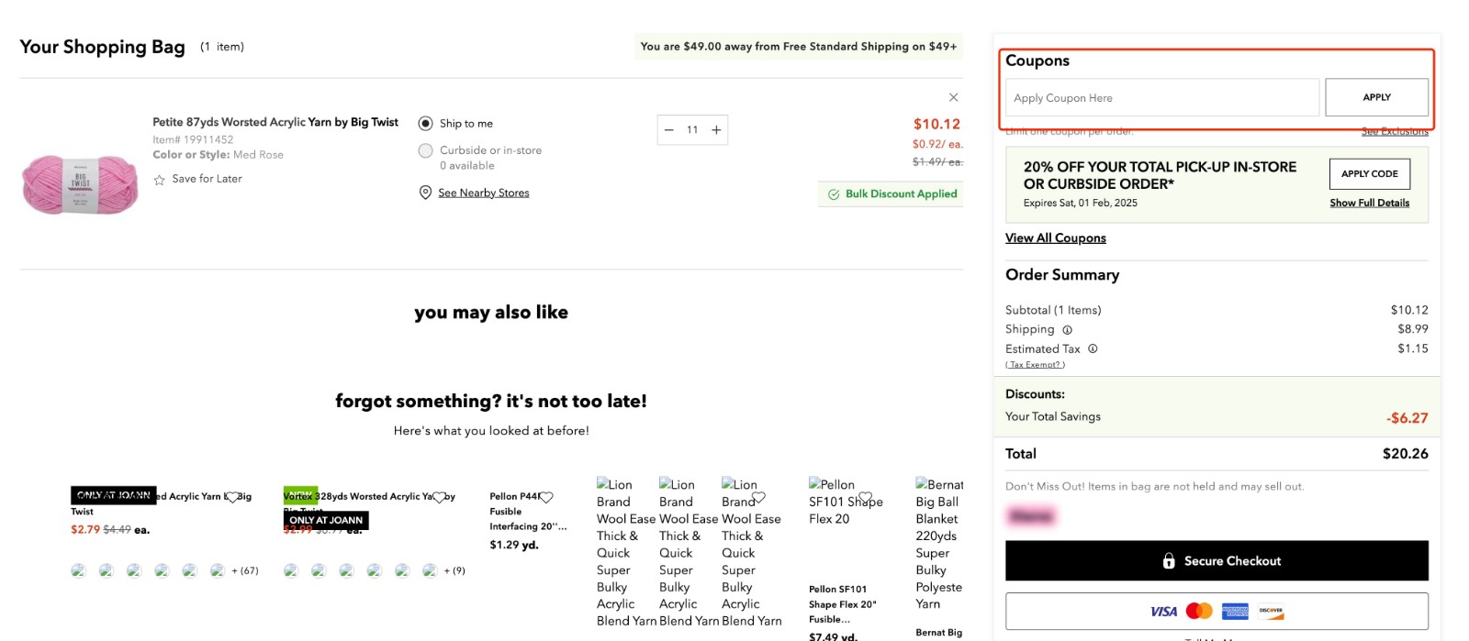The height and width of the screenshot is (641, 1469).
Task: Remove the Petite Worsted Acrylic Yarn item with X
Action: click(953, 97)
